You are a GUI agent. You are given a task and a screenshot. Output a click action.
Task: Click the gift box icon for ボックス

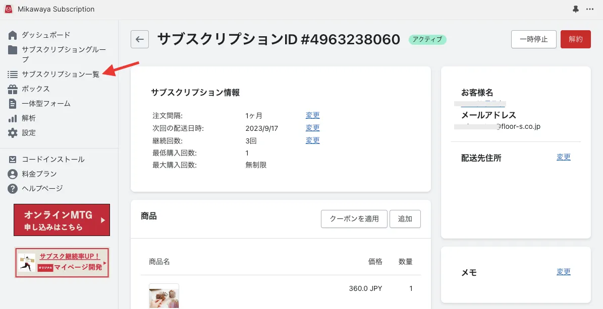pos(13,89)
